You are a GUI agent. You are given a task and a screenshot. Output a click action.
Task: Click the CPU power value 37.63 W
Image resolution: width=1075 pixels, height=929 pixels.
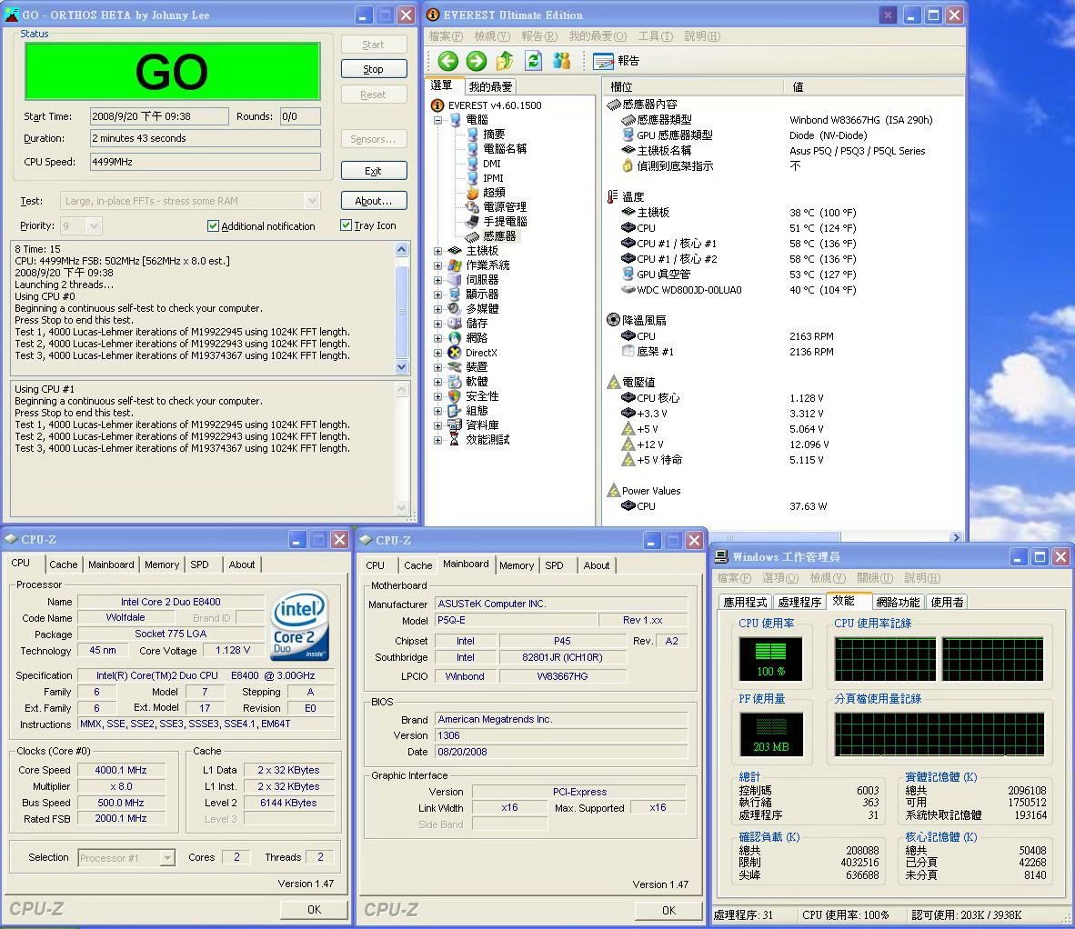[x=808, y=506]
